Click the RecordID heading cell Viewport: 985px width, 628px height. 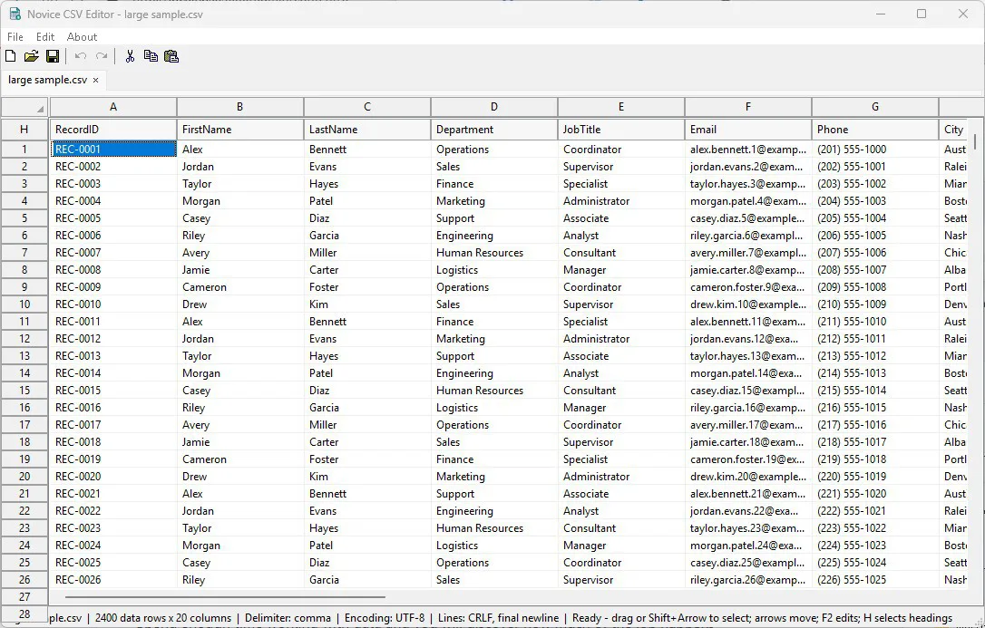(x=113, y=130)
